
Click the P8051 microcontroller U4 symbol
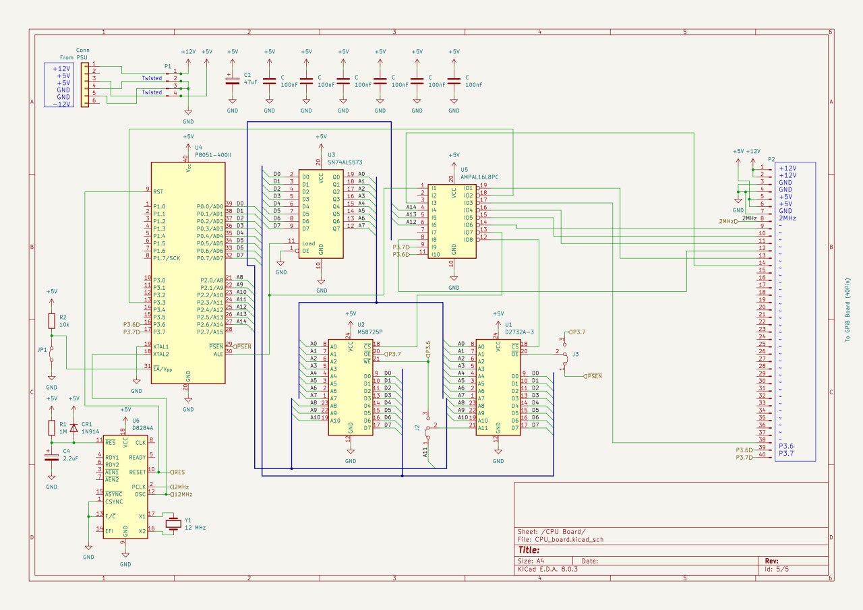(x=187, y=273)
